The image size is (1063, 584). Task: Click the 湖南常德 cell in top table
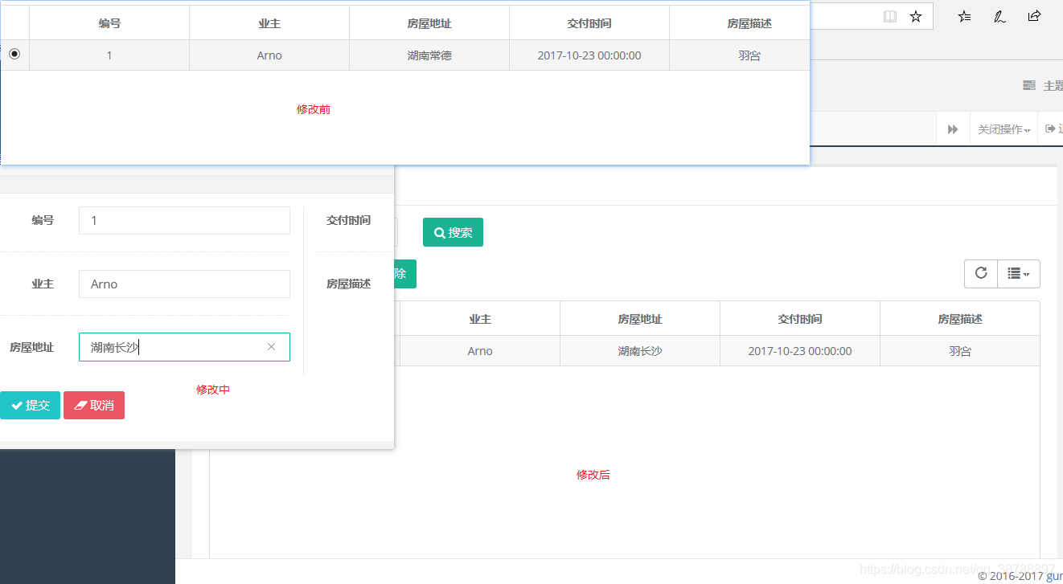tap(429, 55)
